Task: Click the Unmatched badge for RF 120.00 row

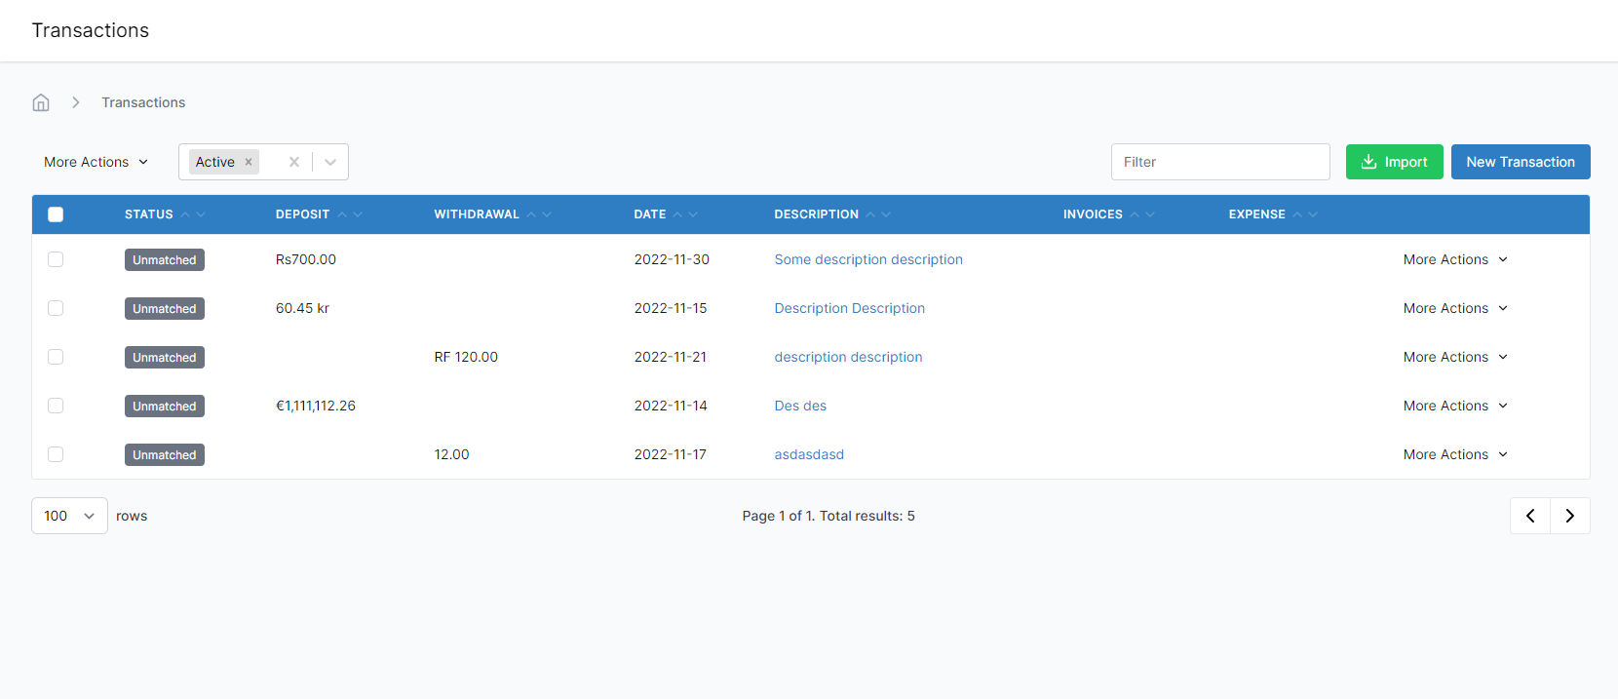Action: click(165, 358)
